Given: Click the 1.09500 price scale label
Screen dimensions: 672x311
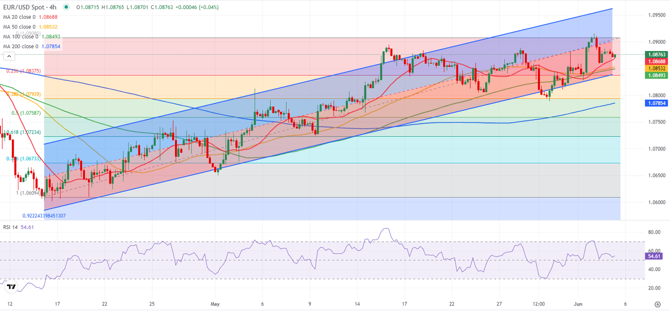Looking at the screenshot, I should pos(656,15).
